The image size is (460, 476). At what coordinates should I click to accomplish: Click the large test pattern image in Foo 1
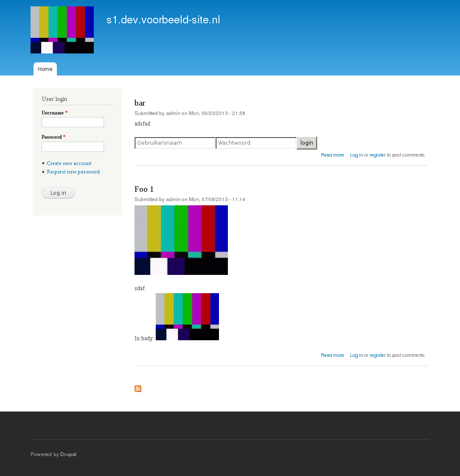pyautogui.click(x=181, y=240)
